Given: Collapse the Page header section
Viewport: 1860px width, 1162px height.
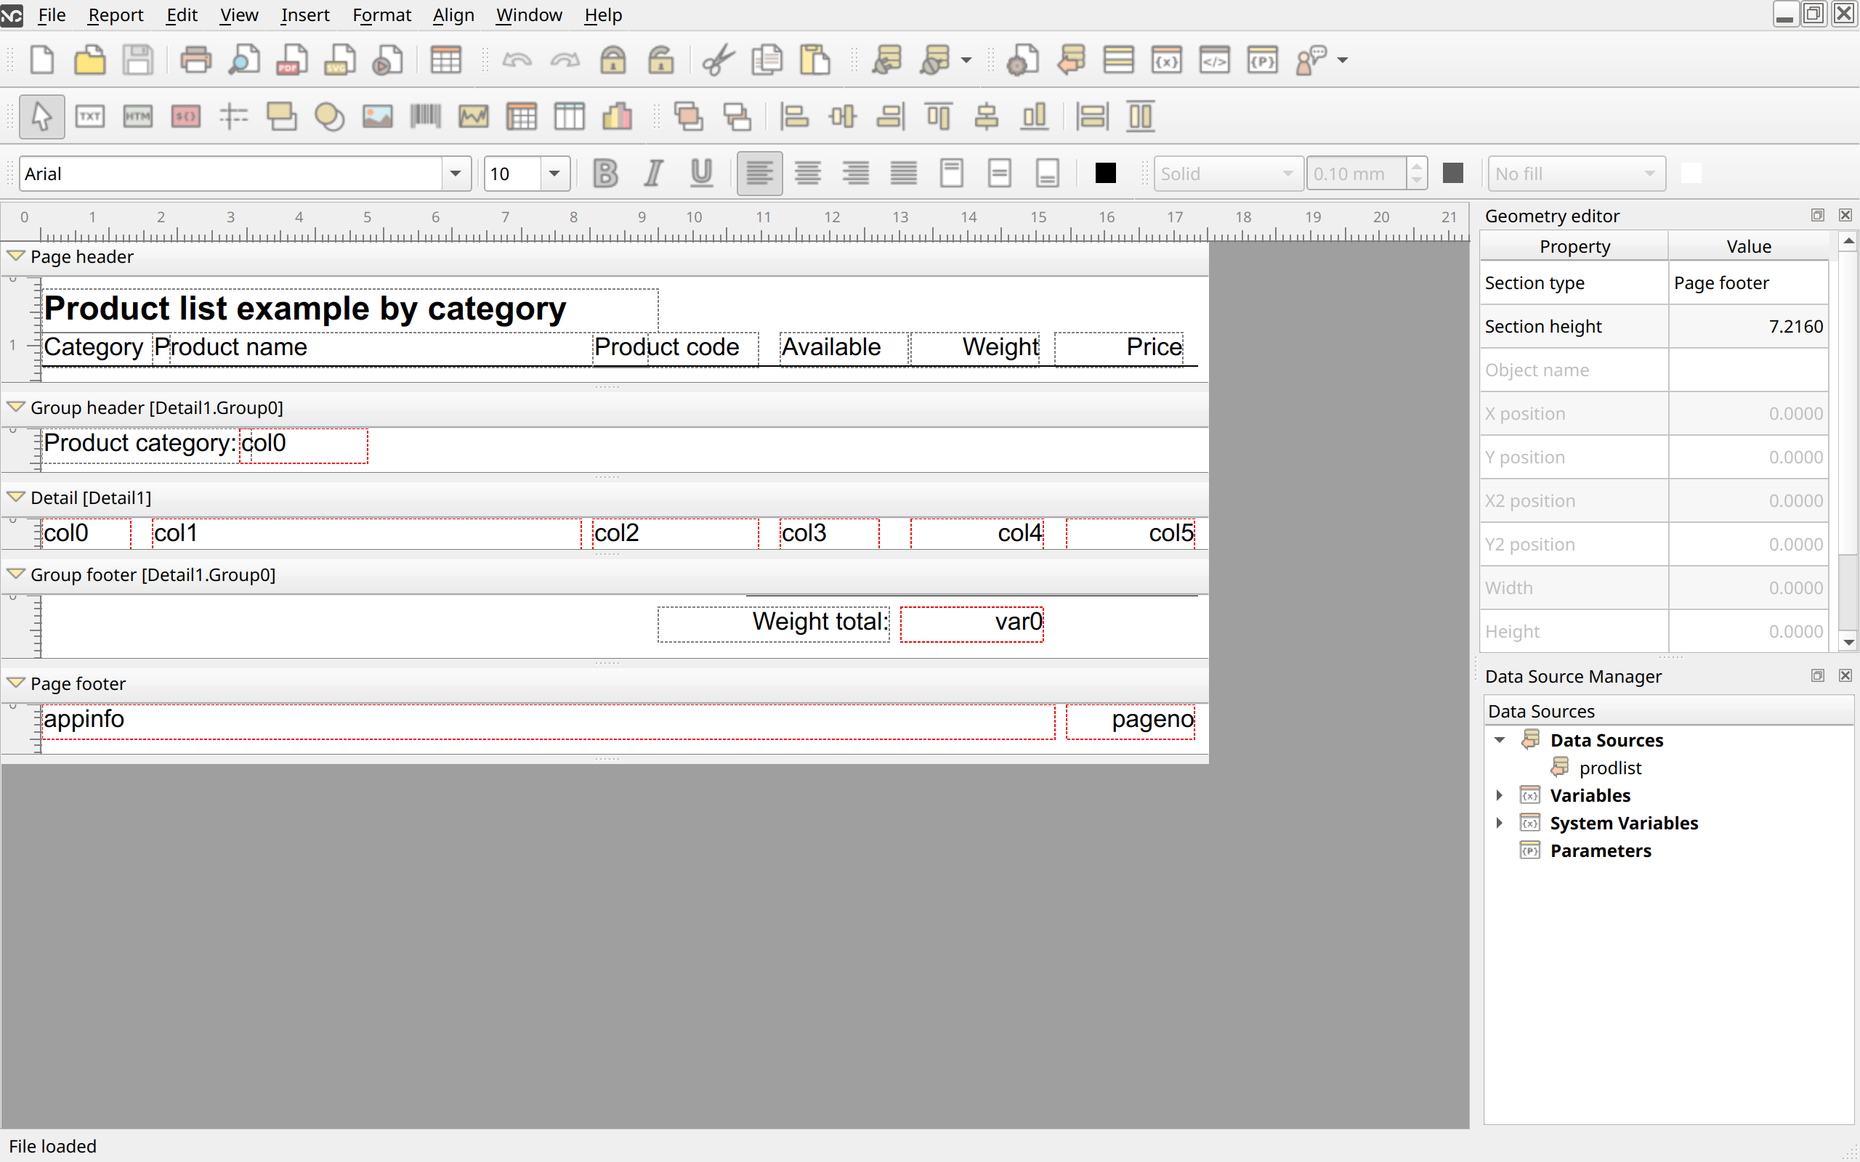Looking at the screenshot, I should pyautogui.click(x=15, y=256).
